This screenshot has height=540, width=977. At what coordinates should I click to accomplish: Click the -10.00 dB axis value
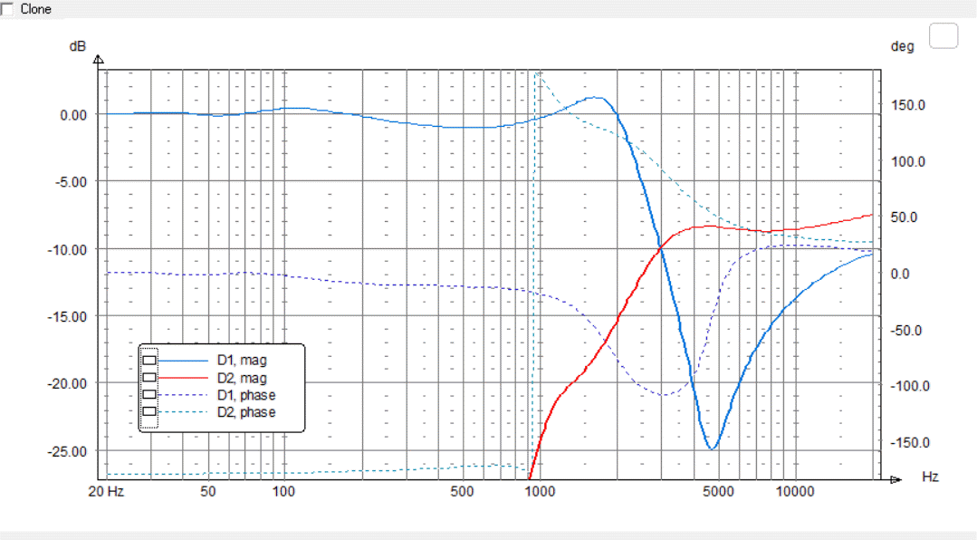[68, 249]
